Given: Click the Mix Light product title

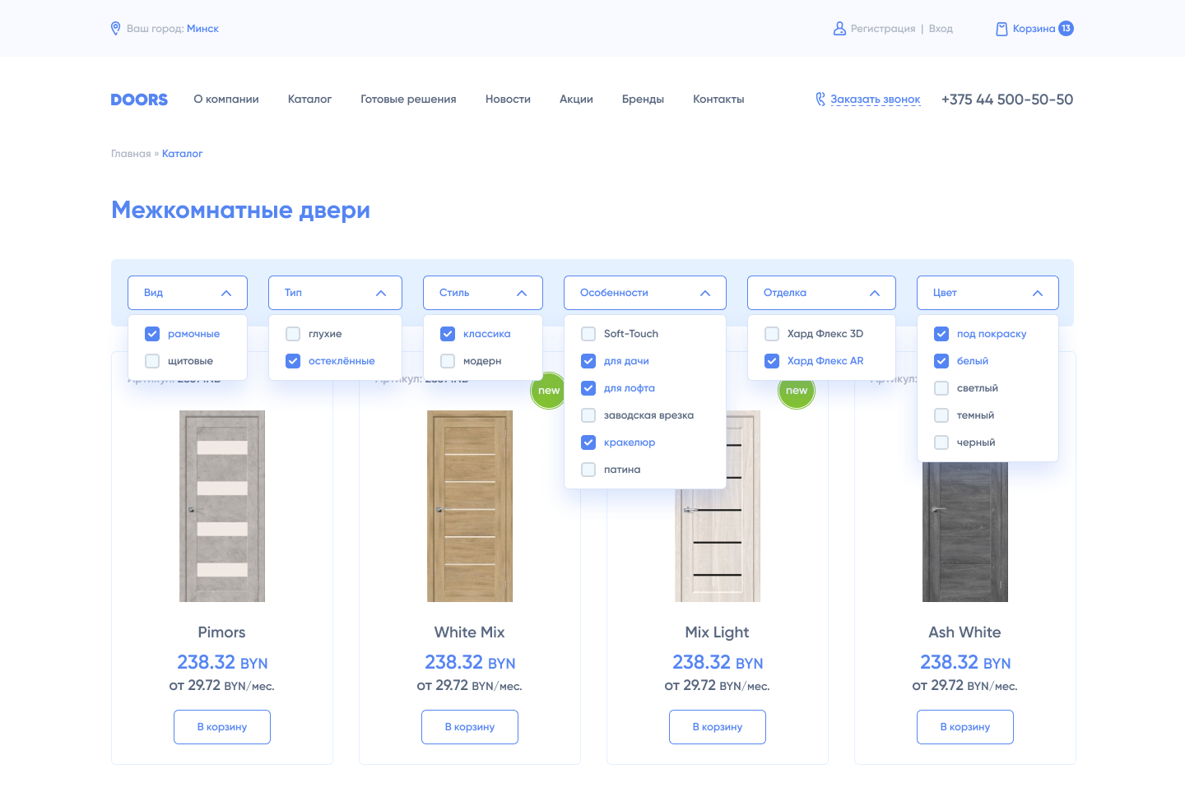Looking at the screenshot, I should tap(718, 632).
